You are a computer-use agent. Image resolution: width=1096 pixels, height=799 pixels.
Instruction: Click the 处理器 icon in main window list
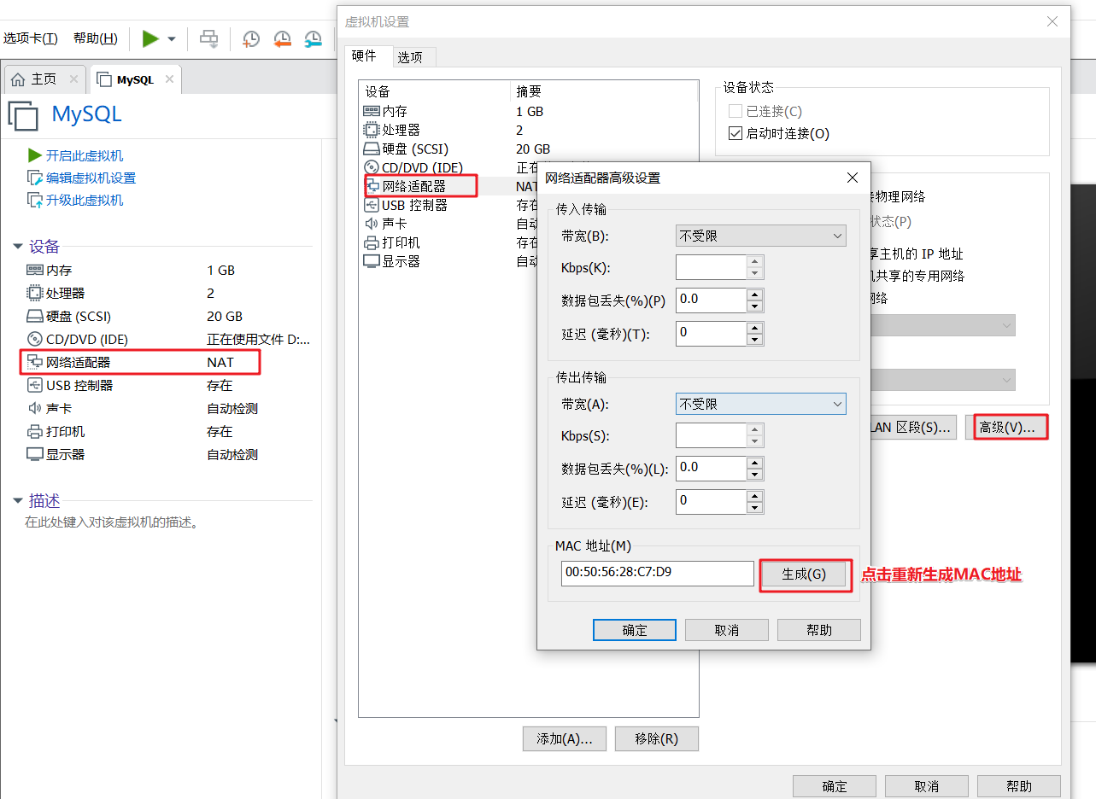[x=35, y=293]
